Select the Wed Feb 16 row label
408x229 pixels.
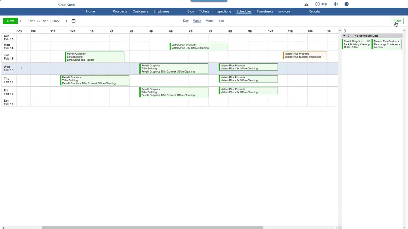9,68
